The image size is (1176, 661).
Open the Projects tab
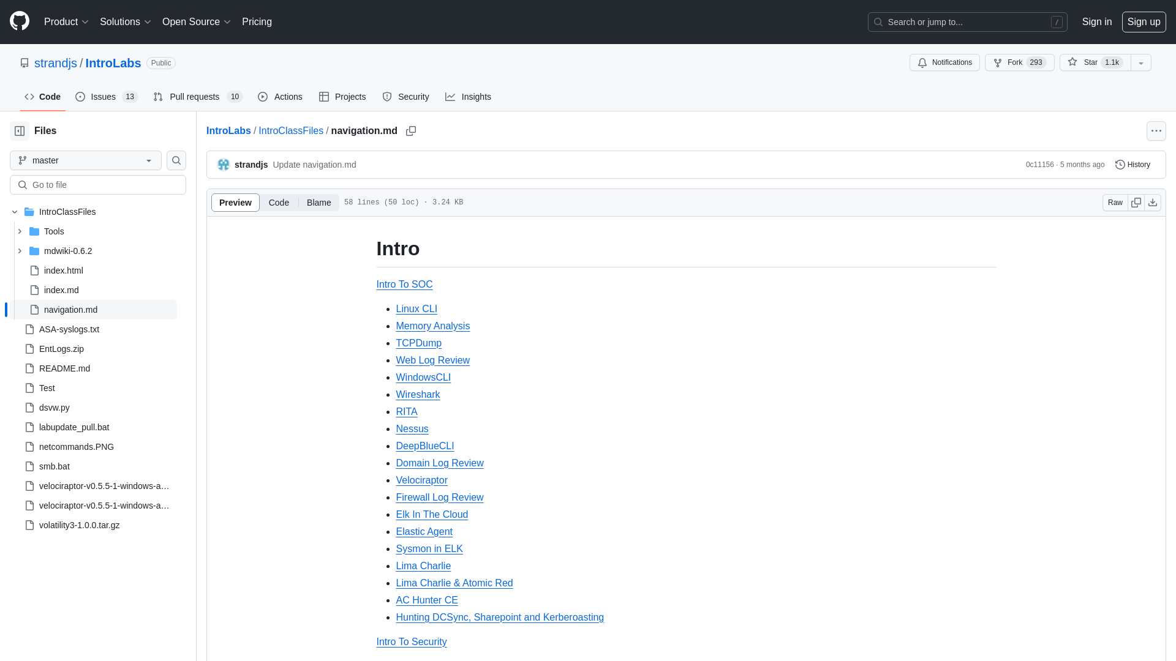click(342, 97)
